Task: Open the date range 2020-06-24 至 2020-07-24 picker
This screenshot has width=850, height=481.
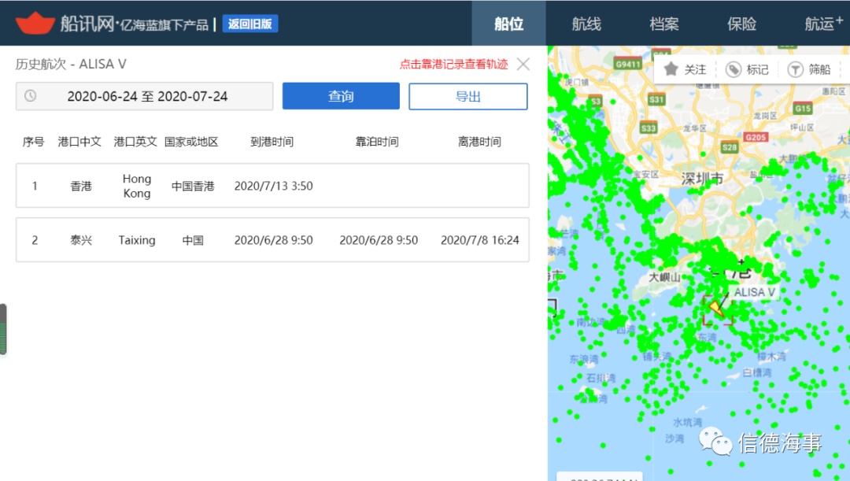Action: coord(147,96)
